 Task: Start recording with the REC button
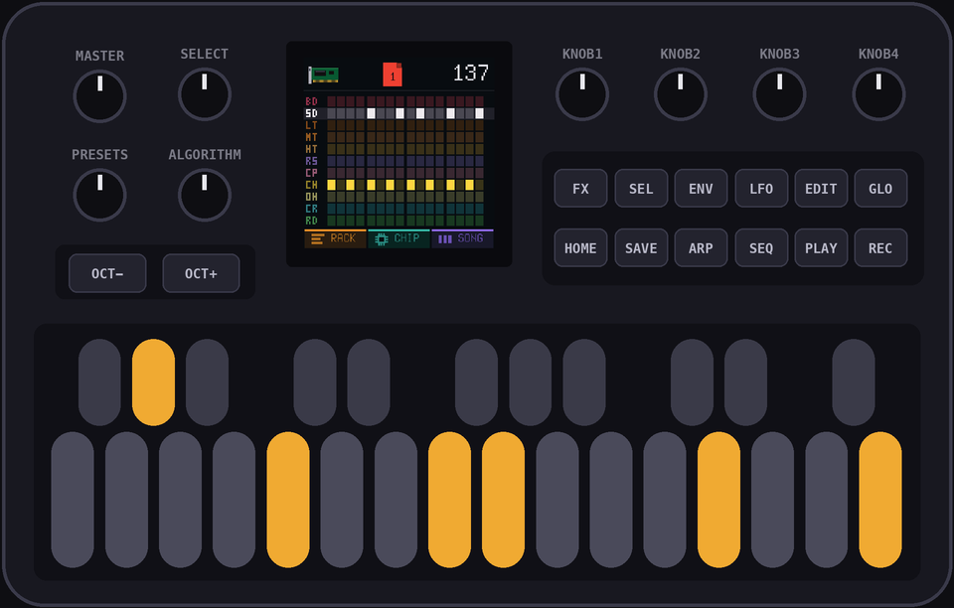click(880, 248)
